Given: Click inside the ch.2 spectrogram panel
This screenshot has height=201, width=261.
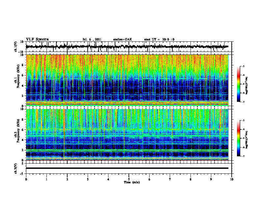Looking at the screenshot, I should tap(127, 135).
